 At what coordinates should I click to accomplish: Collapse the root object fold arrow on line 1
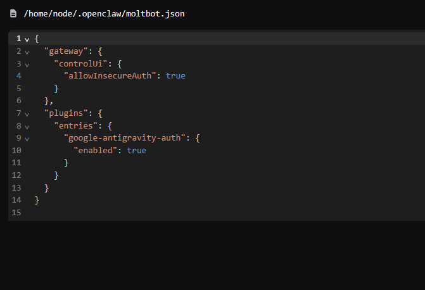27,39
